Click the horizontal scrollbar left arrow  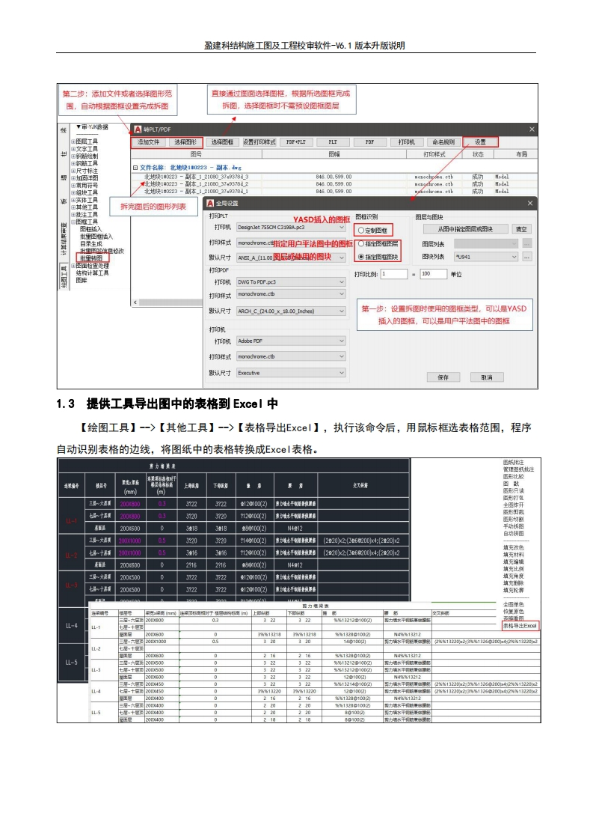click(x=135, y=302)
